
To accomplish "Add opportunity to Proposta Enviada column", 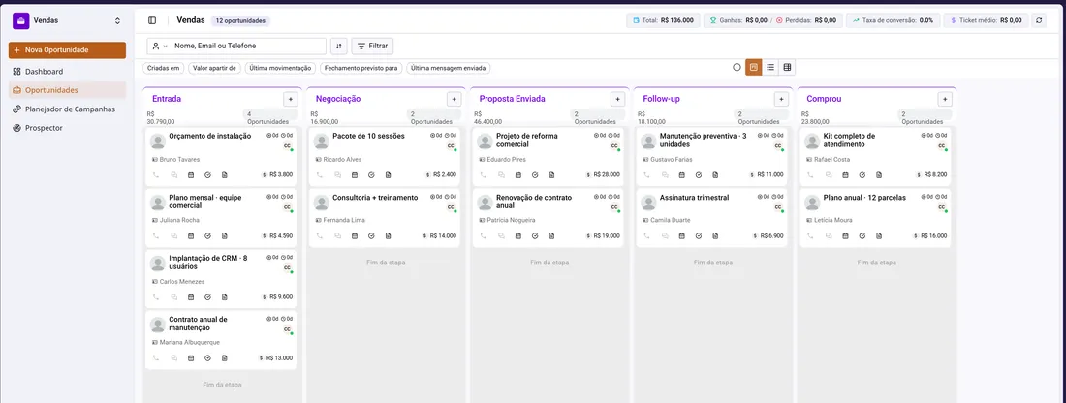I will tap(617, 99).
